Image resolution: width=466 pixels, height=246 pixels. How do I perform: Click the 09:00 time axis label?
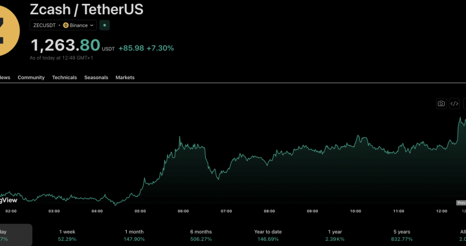[313, 211]
